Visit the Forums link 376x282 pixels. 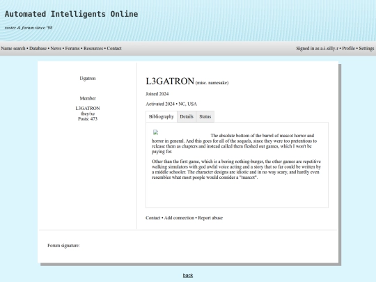tap(72, 49)
